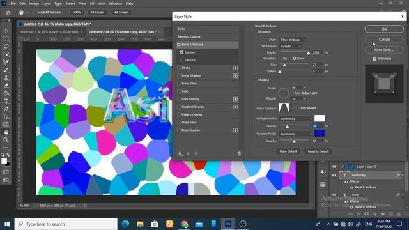Add another Stroke effect plus icon
The width and height of the screenshot is (409, 230).
click(x=235, y=68)
